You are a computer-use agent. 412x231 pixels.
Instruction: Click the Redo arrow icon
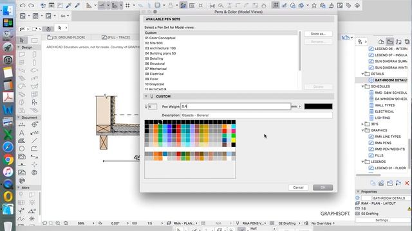(x=31, y=5)
